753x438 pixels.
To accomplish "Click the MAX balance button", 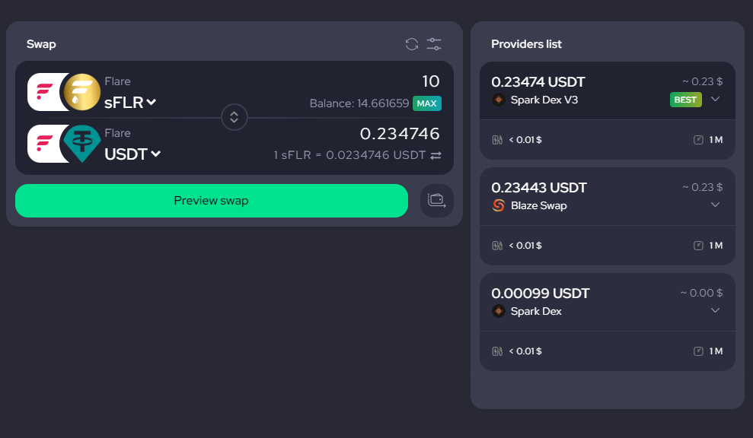I will (x=427, y=103).
